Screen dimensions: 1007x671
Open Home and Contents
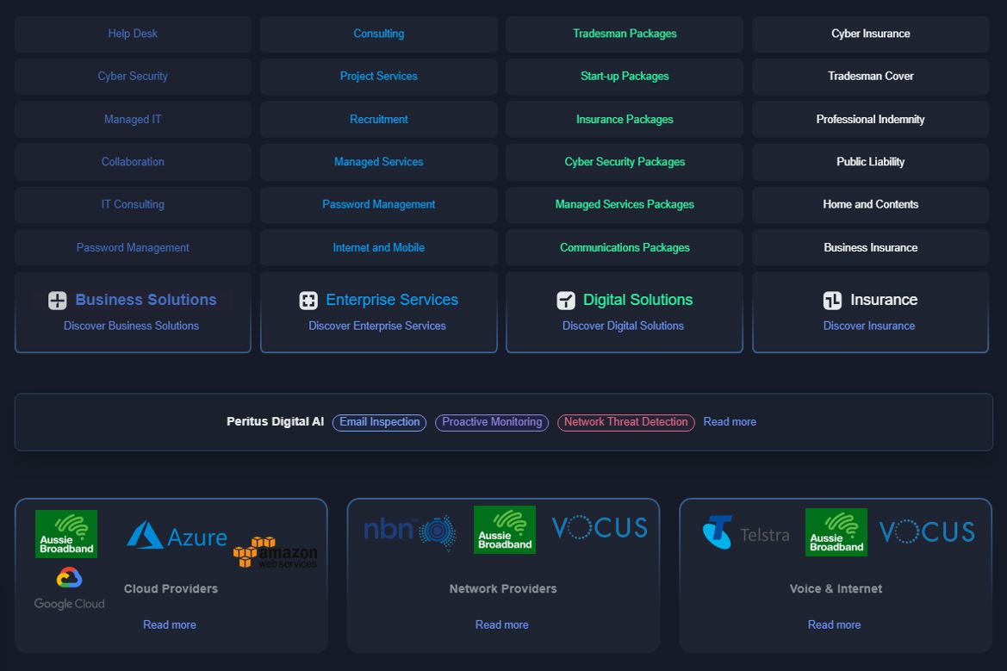(x=871, y=204)
